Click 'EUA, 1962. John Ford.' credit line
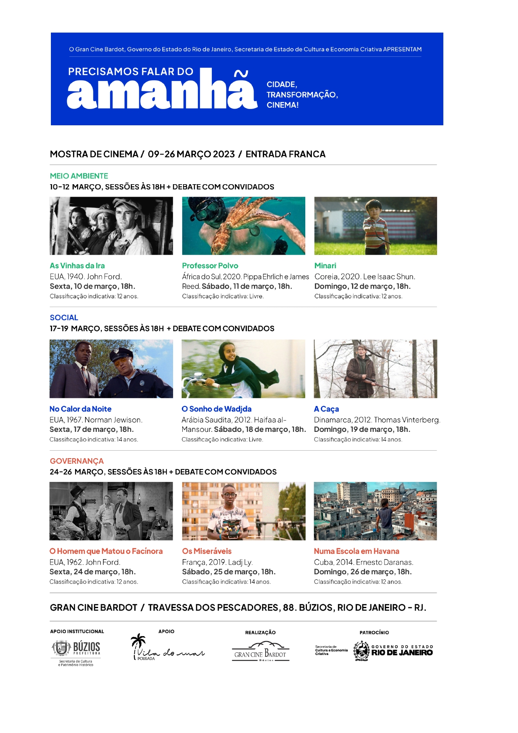The height and width of the screenshot is (733, 518). 85,562
